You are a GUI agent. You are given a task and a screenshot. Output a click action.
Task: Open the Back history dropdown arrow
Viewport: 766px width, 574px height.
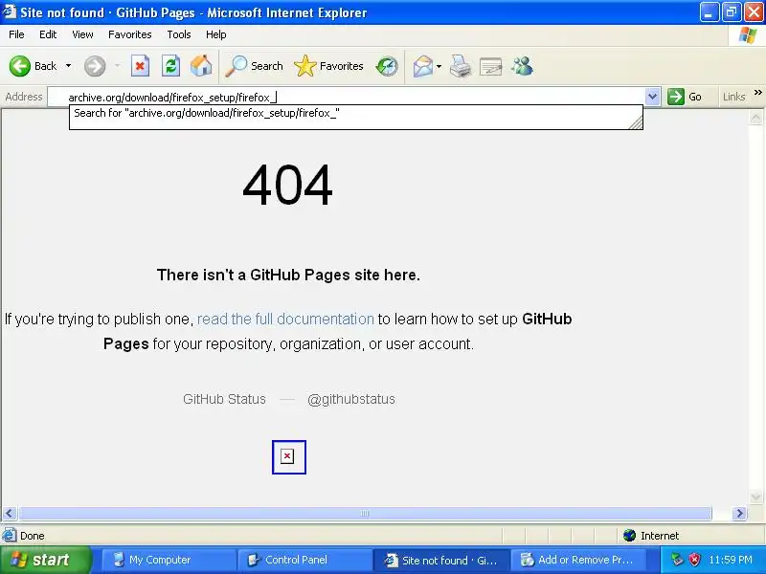(68, 66)
